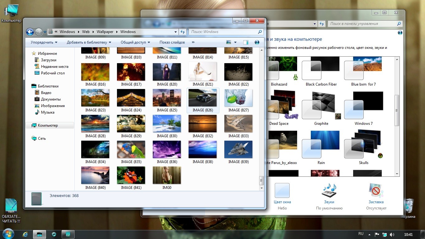Click the Change view icon in Explorer

229,42
